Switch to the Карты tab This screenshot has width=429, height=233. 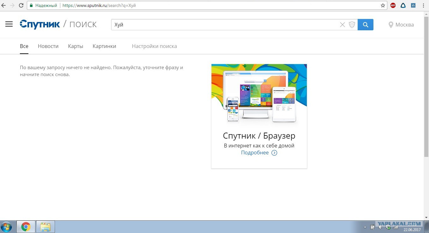click(75, 46)
